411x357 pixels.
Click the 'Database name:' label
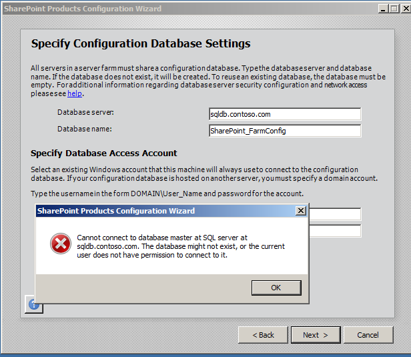click(x=84, y=129)
